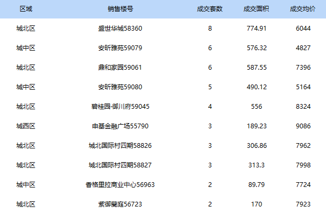Screen dimensions: 326x216
Task: Click the average price 7923
Action: click(303, 204)
